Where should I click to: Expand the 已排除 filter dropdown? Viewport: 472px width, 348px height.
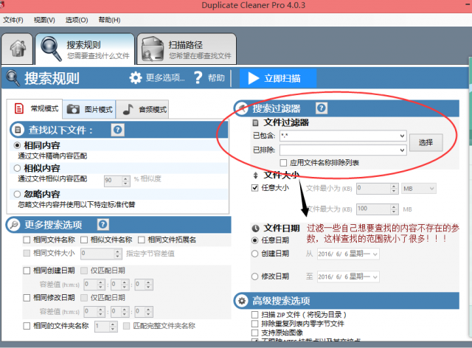click(x=402, y=150)
